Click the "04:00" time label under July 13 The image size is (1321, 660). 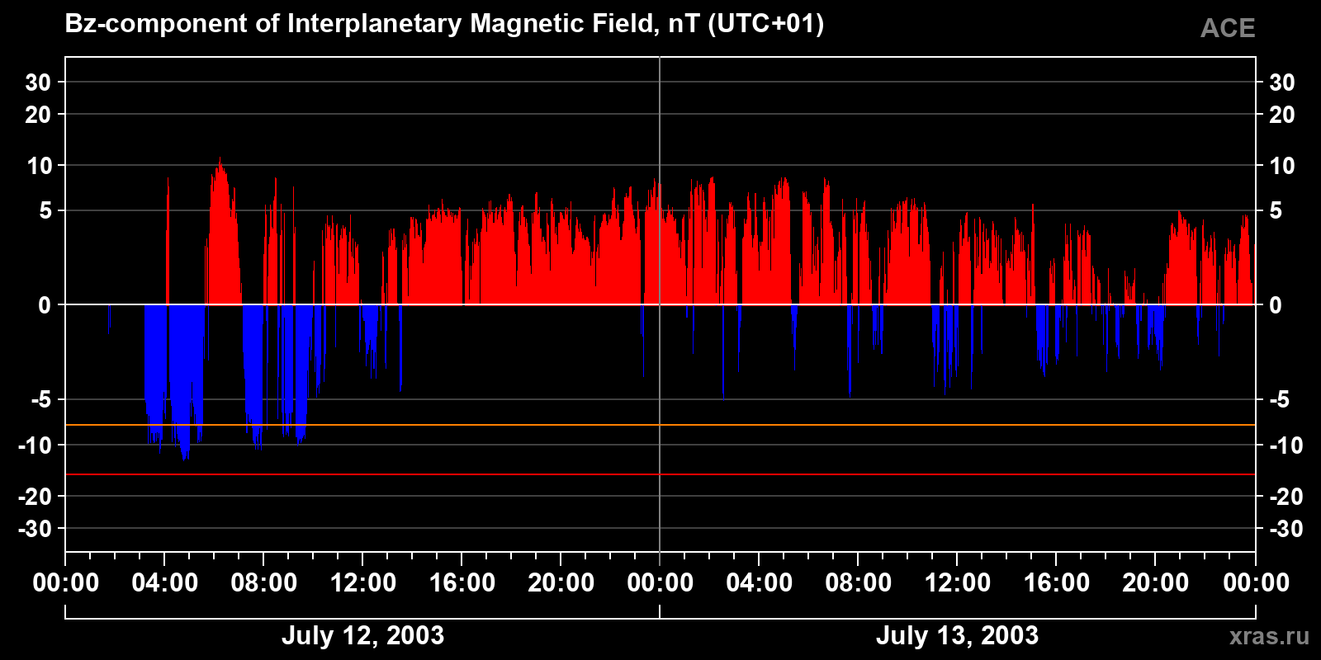760,583
